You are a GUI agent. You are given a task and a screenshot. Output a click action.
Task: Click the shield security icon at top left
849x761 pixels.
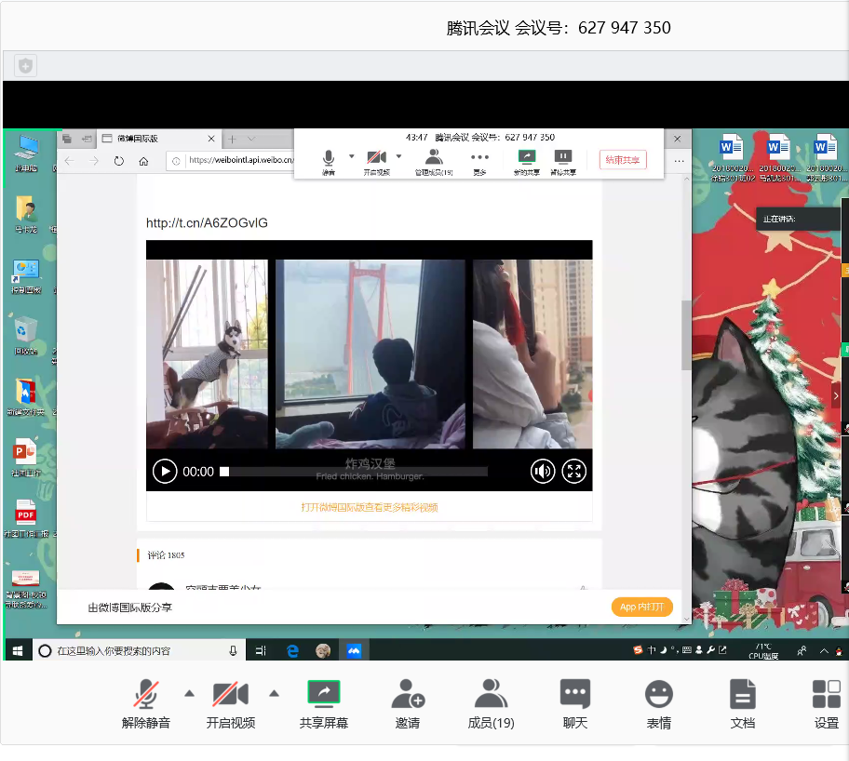pos(25,66)
